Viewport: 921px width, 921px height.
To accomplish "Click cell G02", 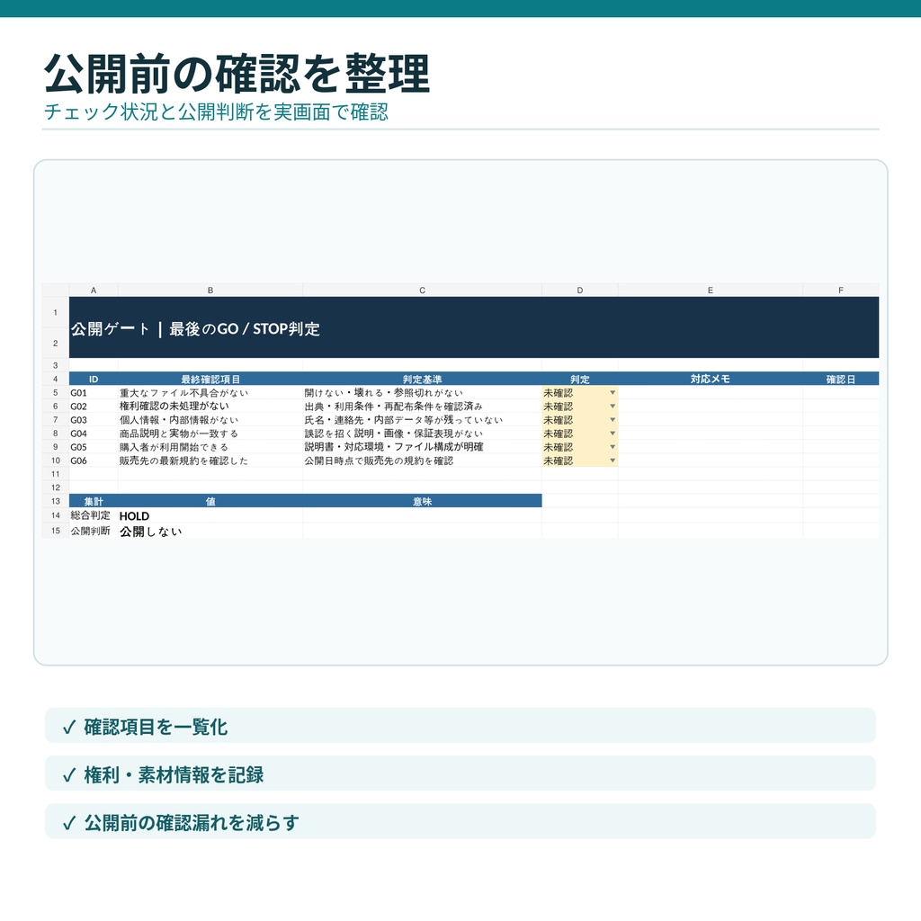I will pos(94,406).
